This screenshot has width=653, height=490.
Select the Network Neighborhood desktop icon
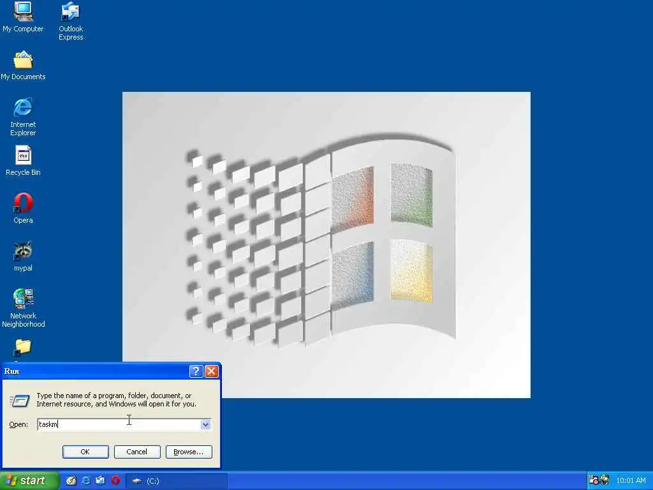point(23,308)
